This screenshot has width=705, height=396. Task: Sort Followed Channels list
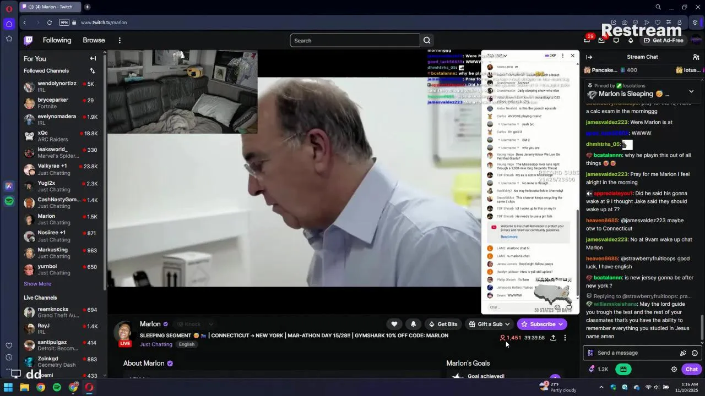click(93, 71)
